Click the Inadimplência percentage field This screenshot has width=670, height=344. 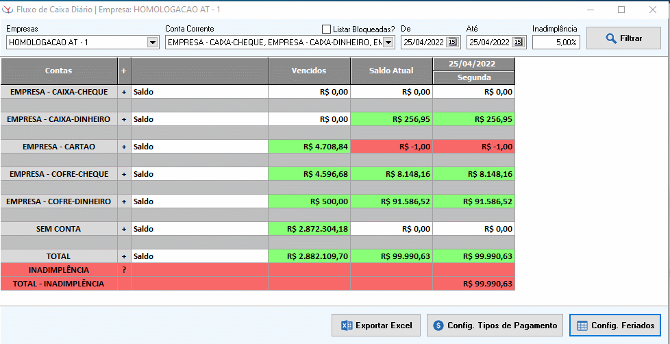(x=556, y=42)
